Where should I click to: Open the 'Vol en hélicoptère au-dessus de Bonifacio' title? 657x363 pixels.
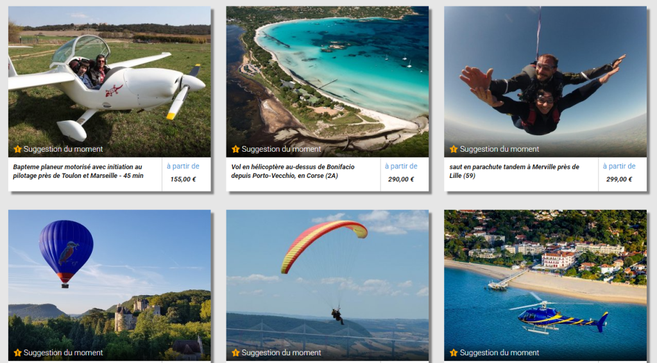tap(293, 171)
